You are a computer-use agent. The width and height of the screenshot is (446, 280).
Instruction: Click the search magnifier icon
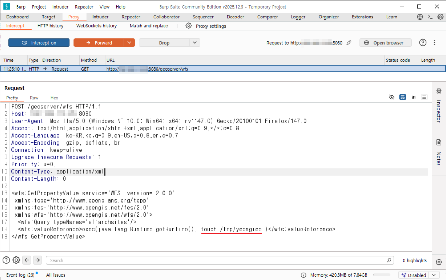[x=389, y=260]
